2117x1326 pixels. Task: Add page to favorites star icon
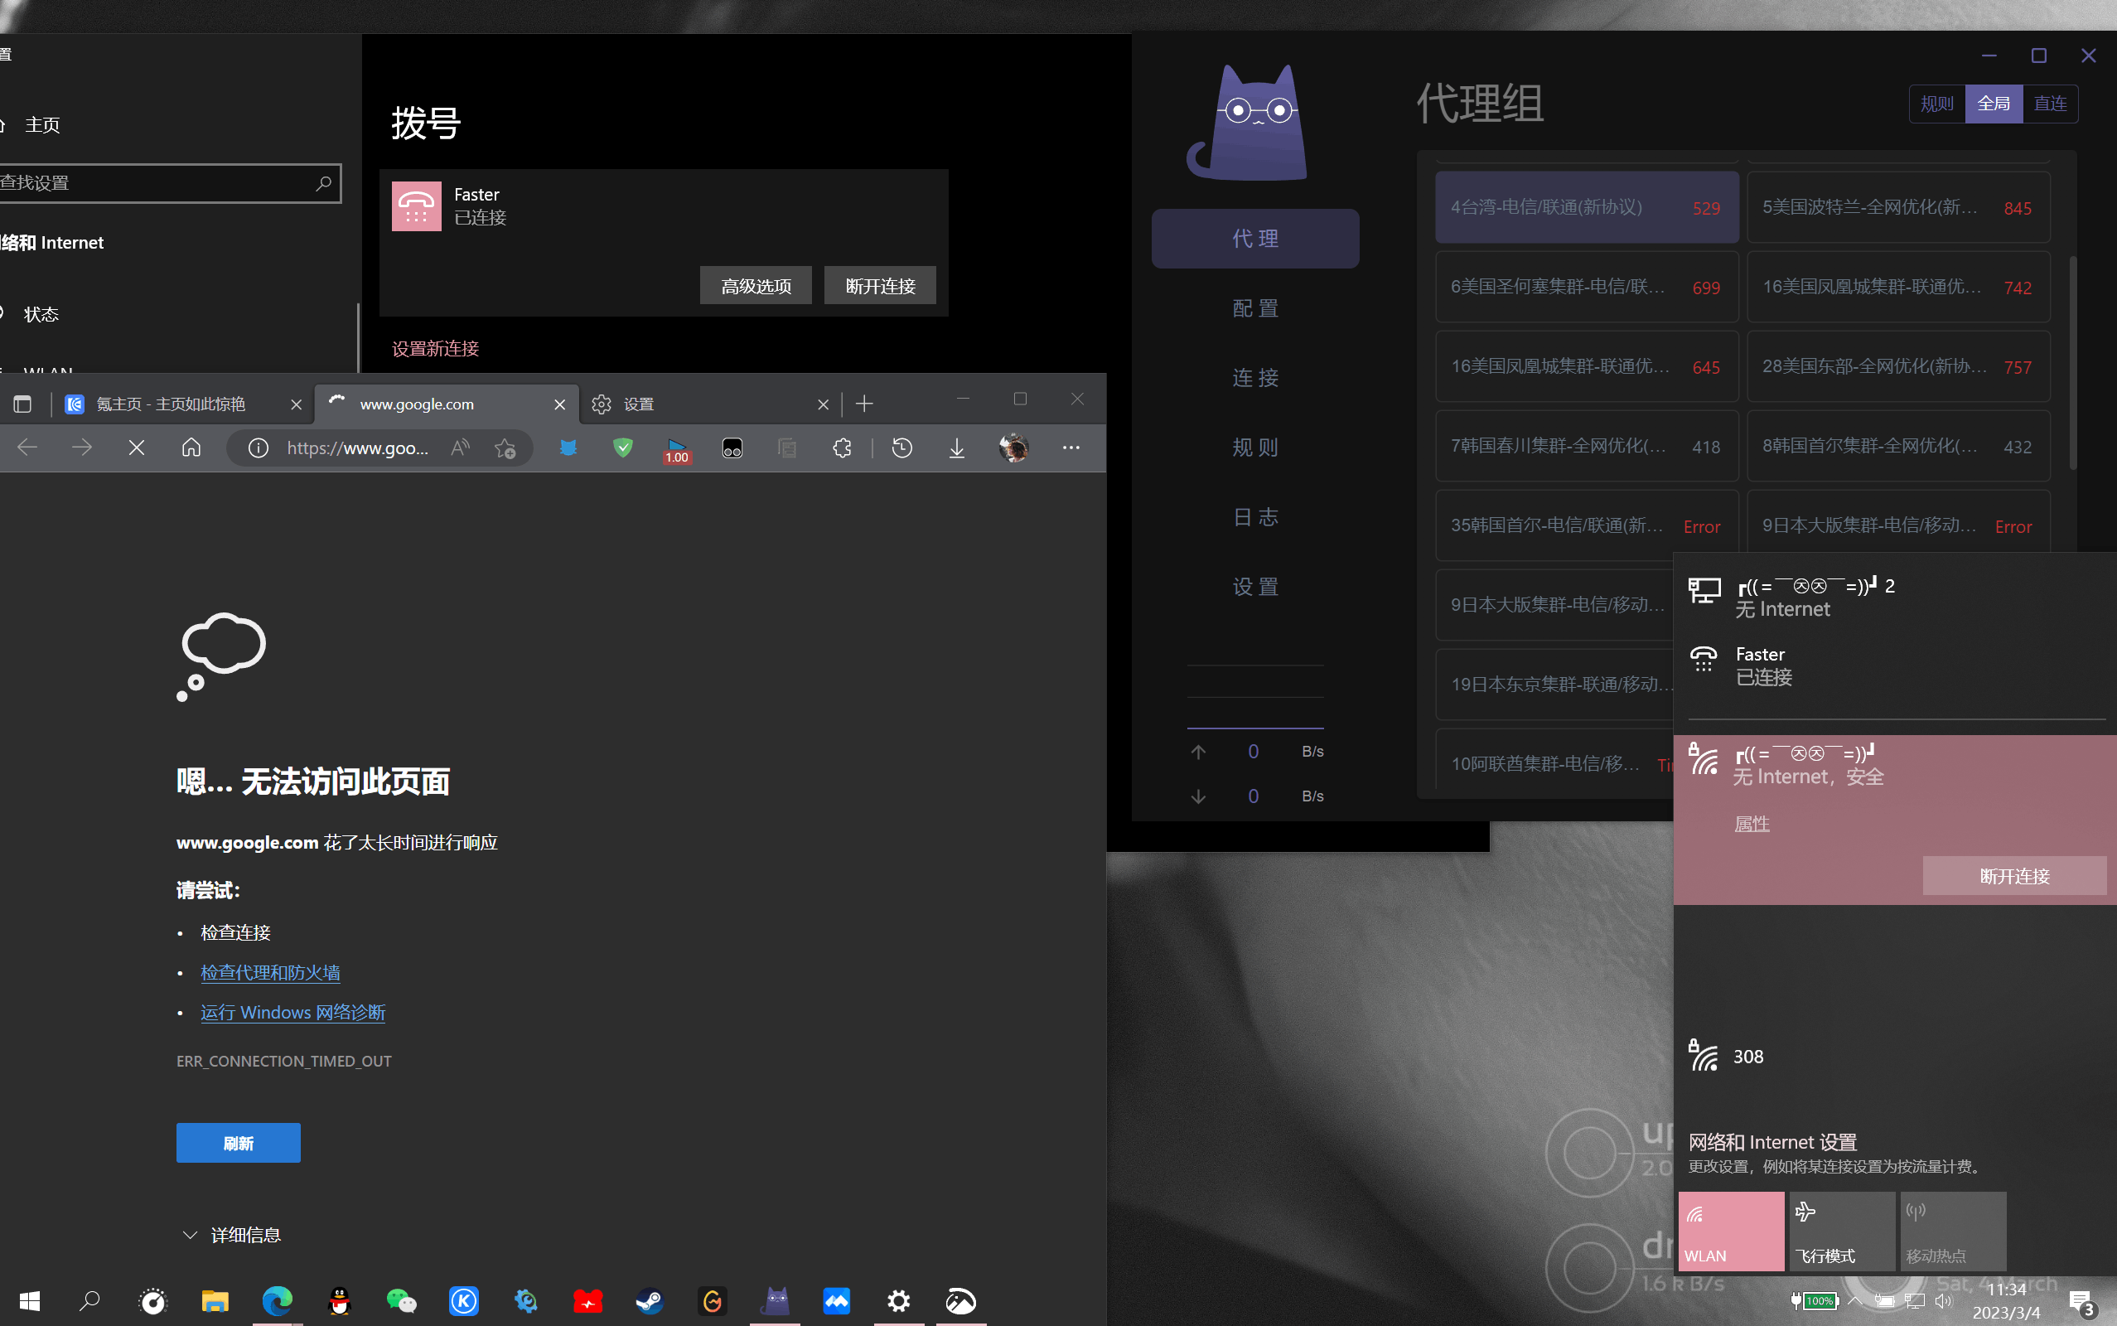point(505,448)
